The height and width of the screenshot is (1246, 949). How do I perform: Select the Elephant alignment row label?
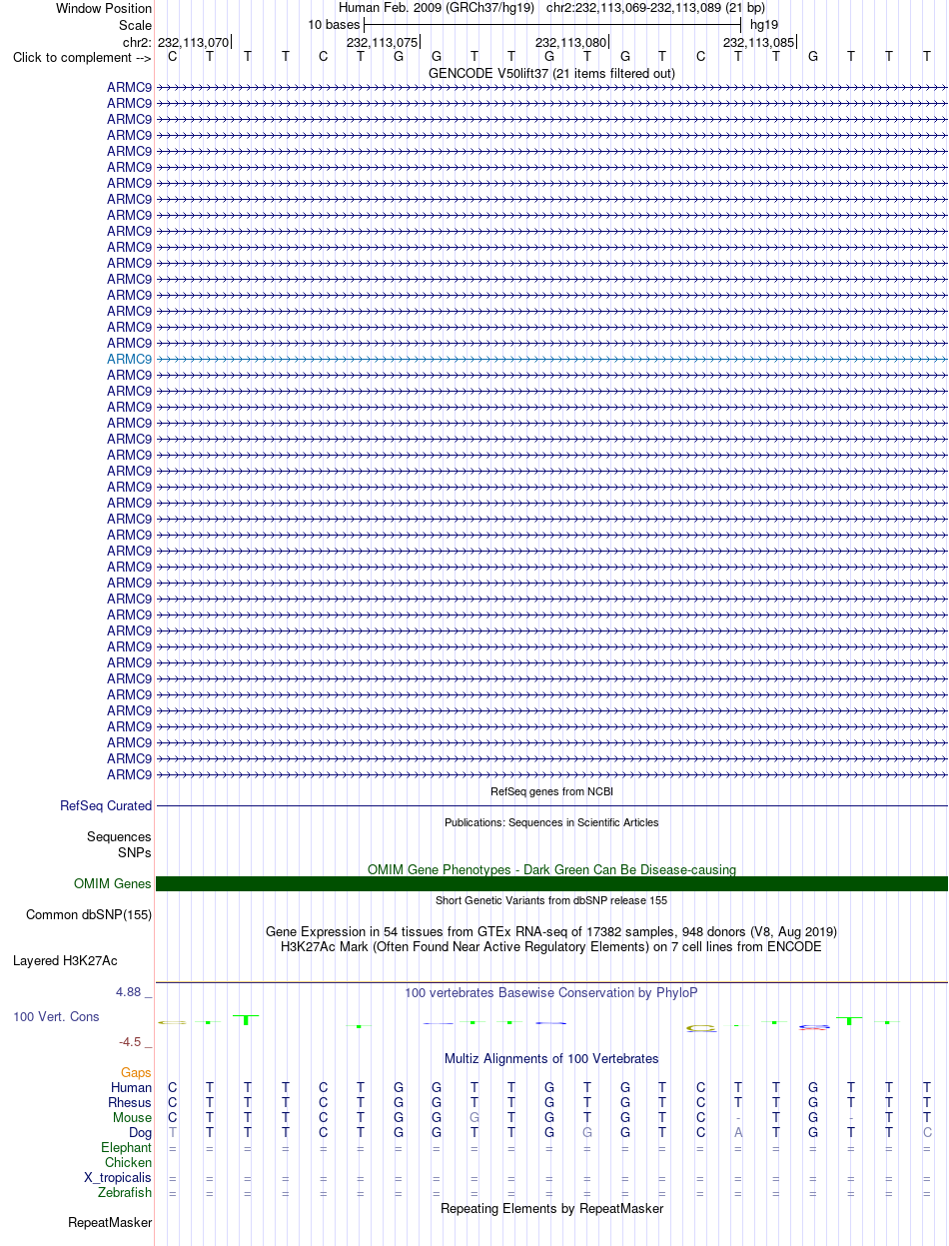pyautogui.click(x=127, y=1148)
